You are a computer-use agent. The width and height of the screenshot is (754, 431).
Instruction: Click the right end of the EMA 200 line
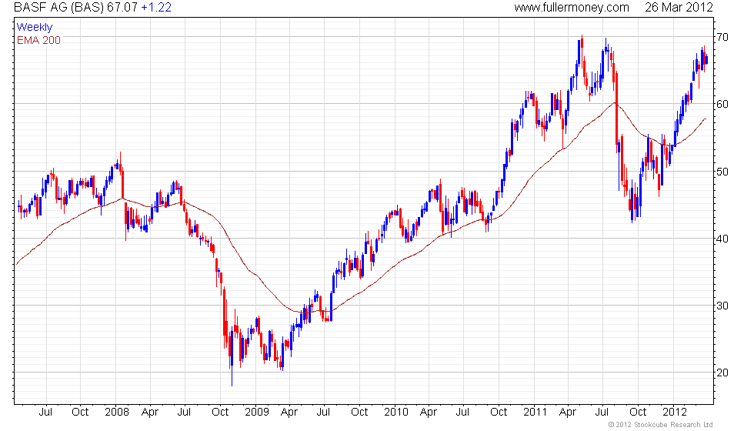pyautogui.click(x=705, y=119)
